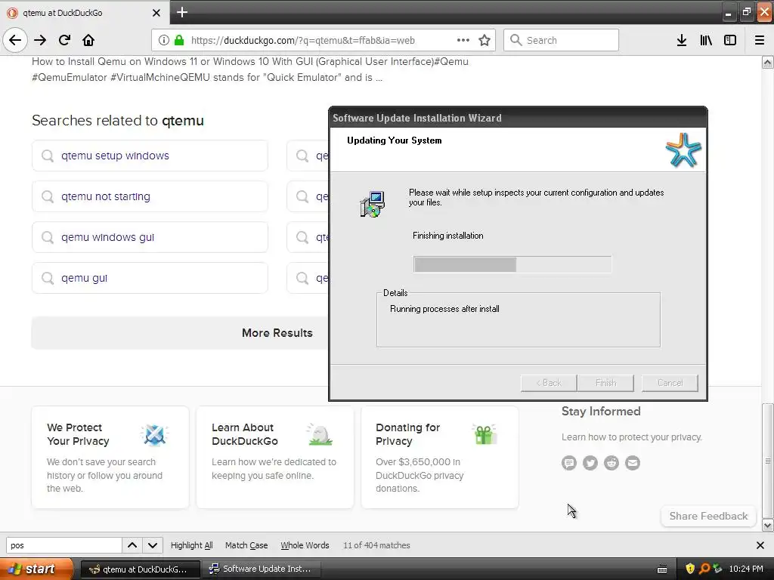This screenshot has width=774, height=580.
Task: Click the green secure padlock icon
Action: tap(179, 40)
